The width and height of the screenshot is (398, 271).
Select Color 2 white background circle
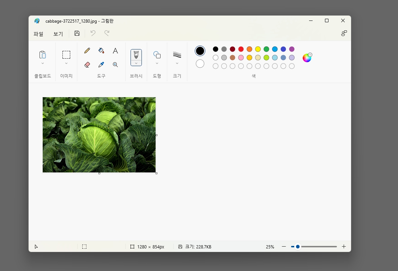coord(200,64)
